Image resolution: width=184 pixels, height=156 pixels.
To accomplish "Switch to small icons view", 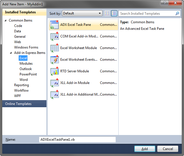I will click(x=107, y=13).
